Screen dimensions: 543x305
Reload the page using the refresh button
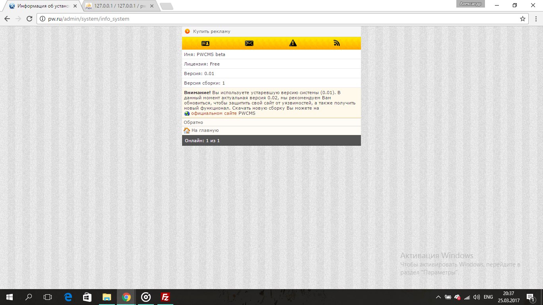pos(29,19)
